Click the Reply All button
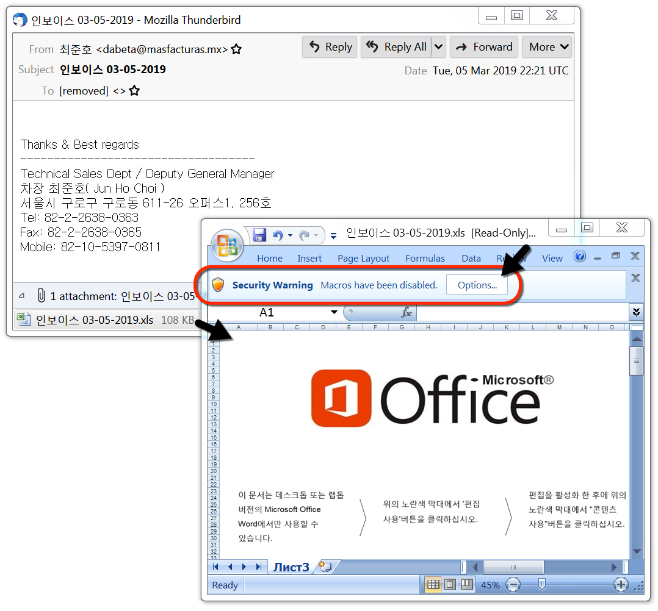The width and height of the screenshot is (658, 611). point(397,46)
